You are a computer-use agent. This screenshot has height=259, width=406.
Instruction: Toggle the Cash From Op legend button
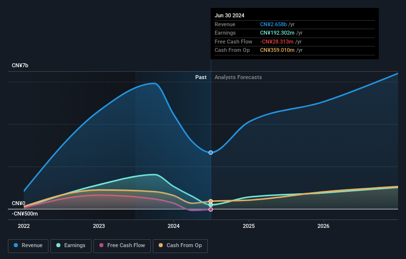[x=180, y=246]
